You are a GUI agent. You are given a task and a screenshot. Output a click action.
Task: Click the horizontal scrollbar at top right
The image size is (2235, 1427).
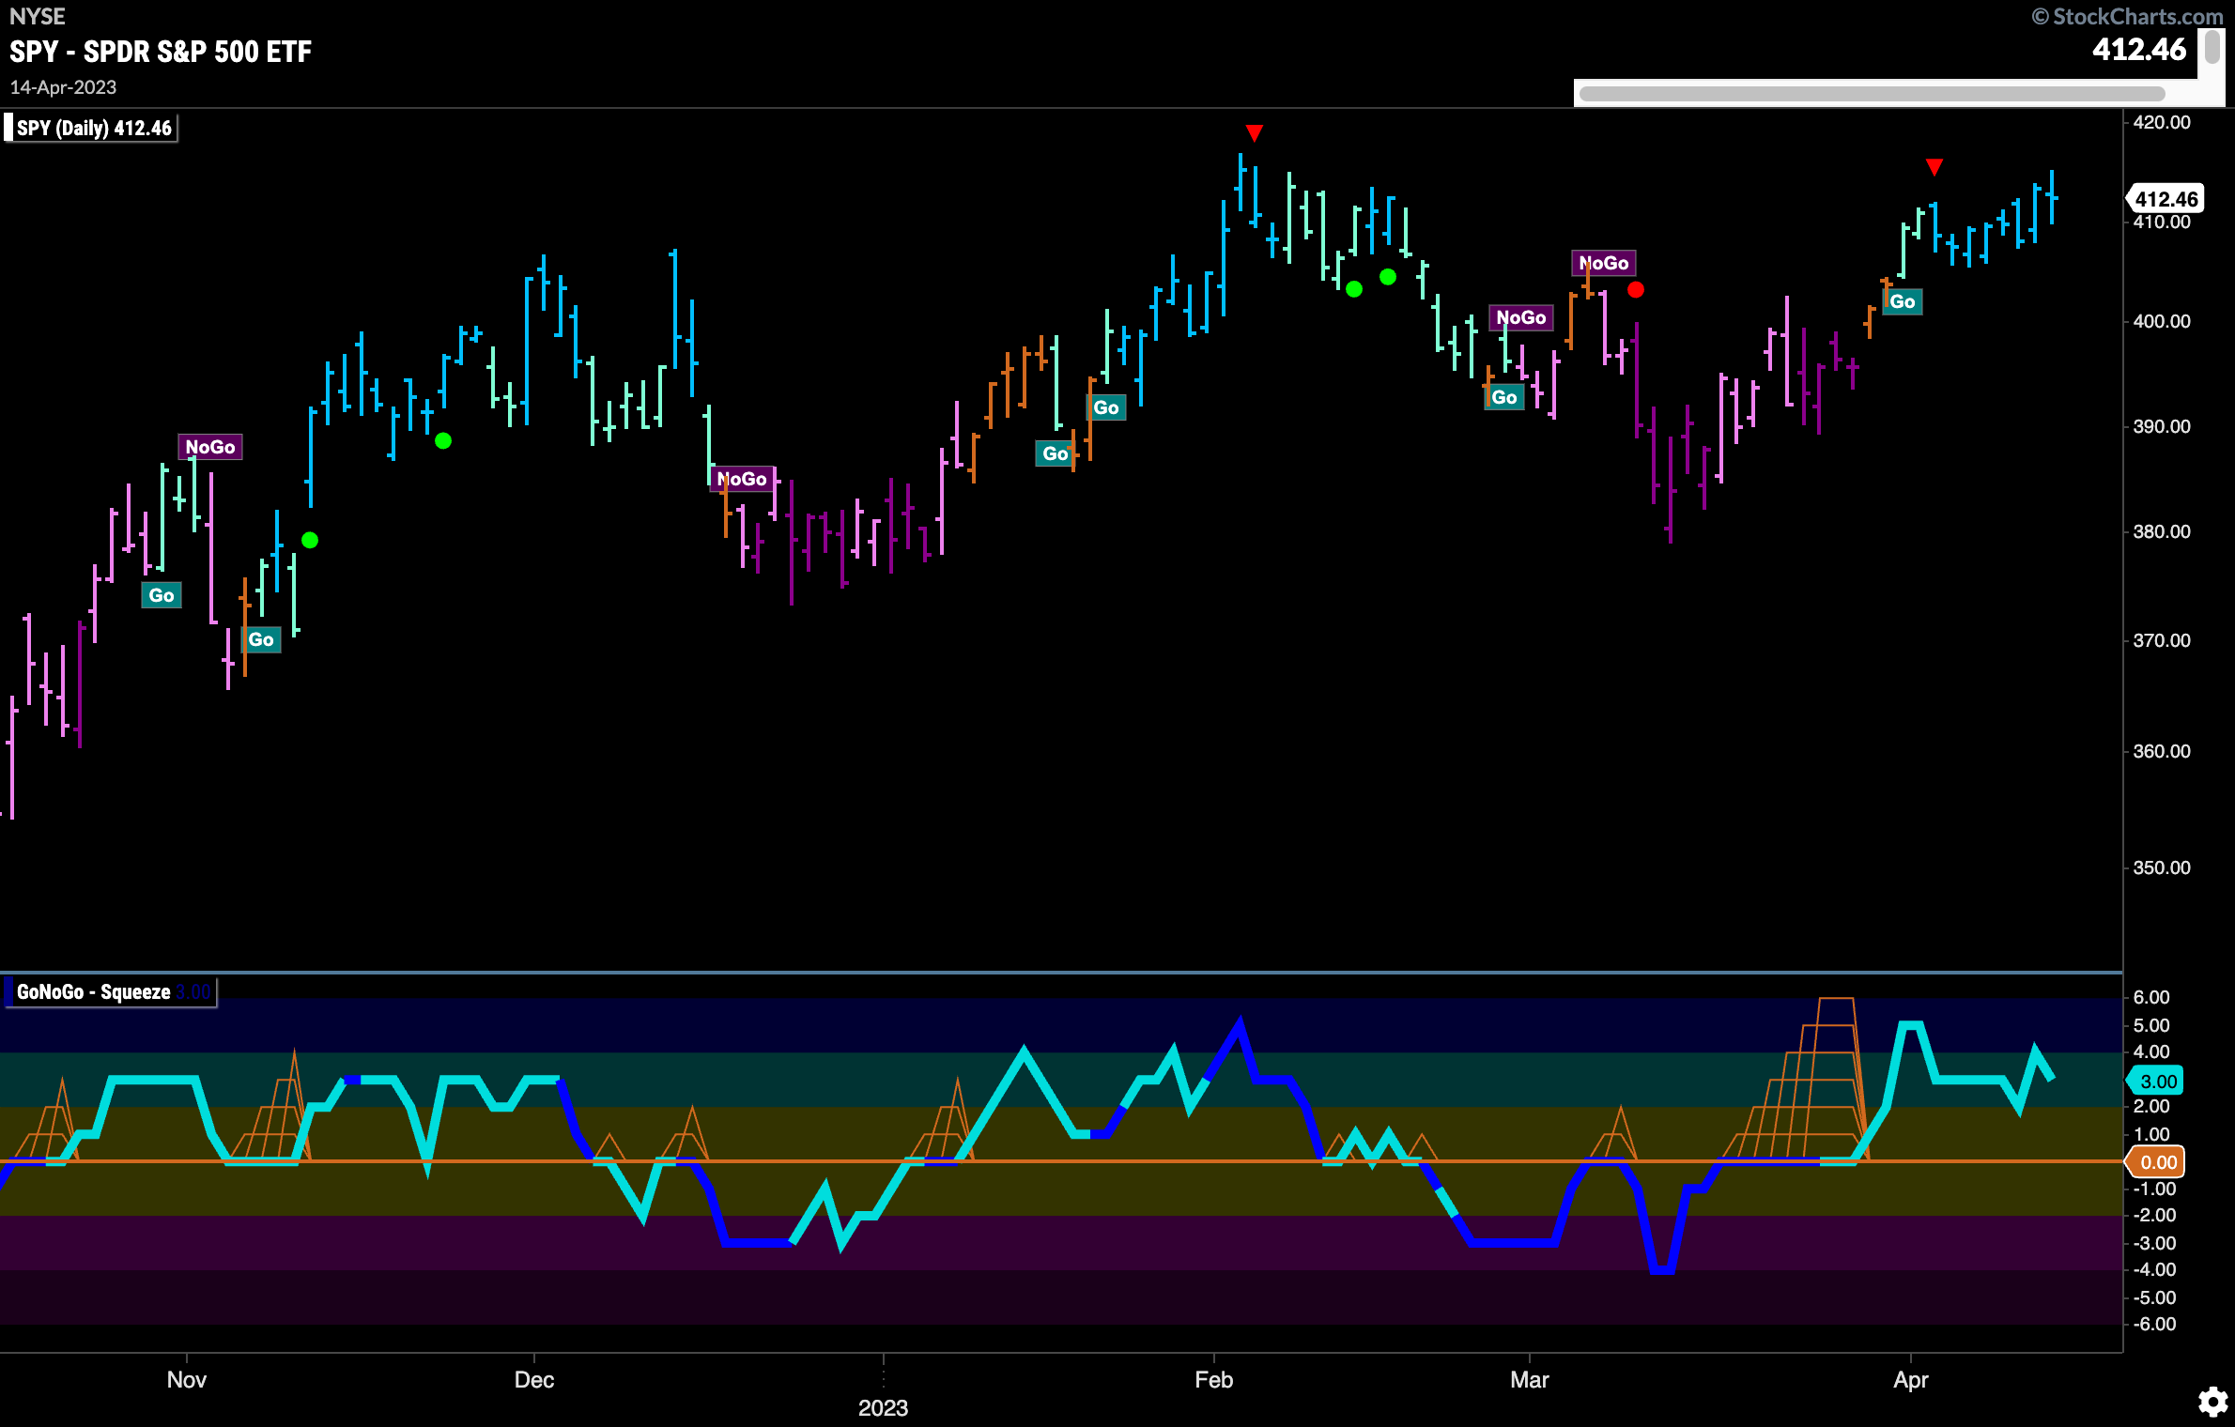pos(1872,94)
